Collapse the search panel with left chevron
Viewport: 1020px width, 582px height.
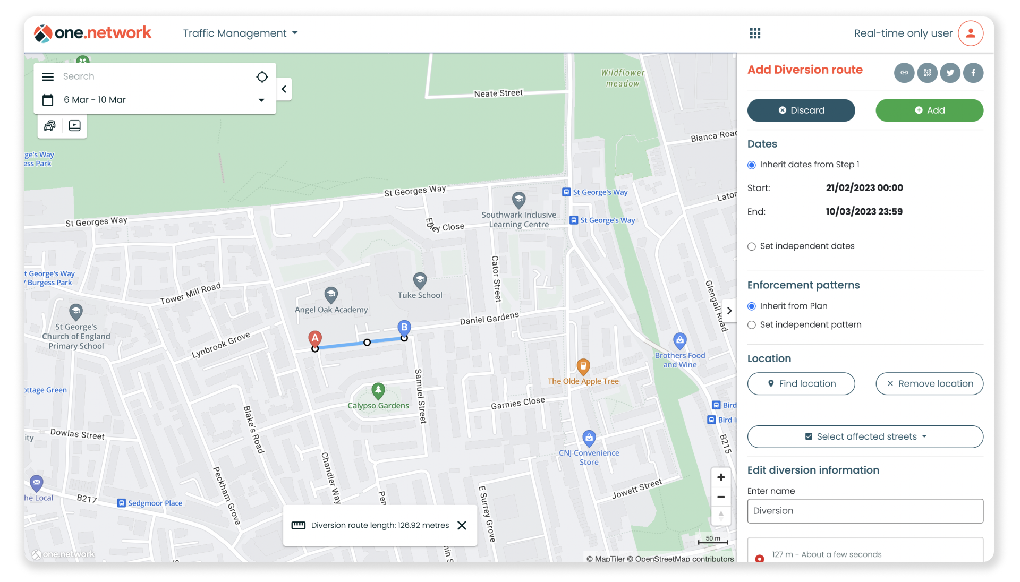284,89
